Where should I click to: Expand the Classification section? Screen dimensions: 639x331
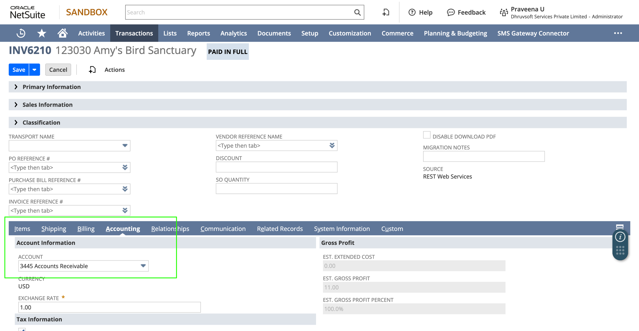click(x=16, y=122)
